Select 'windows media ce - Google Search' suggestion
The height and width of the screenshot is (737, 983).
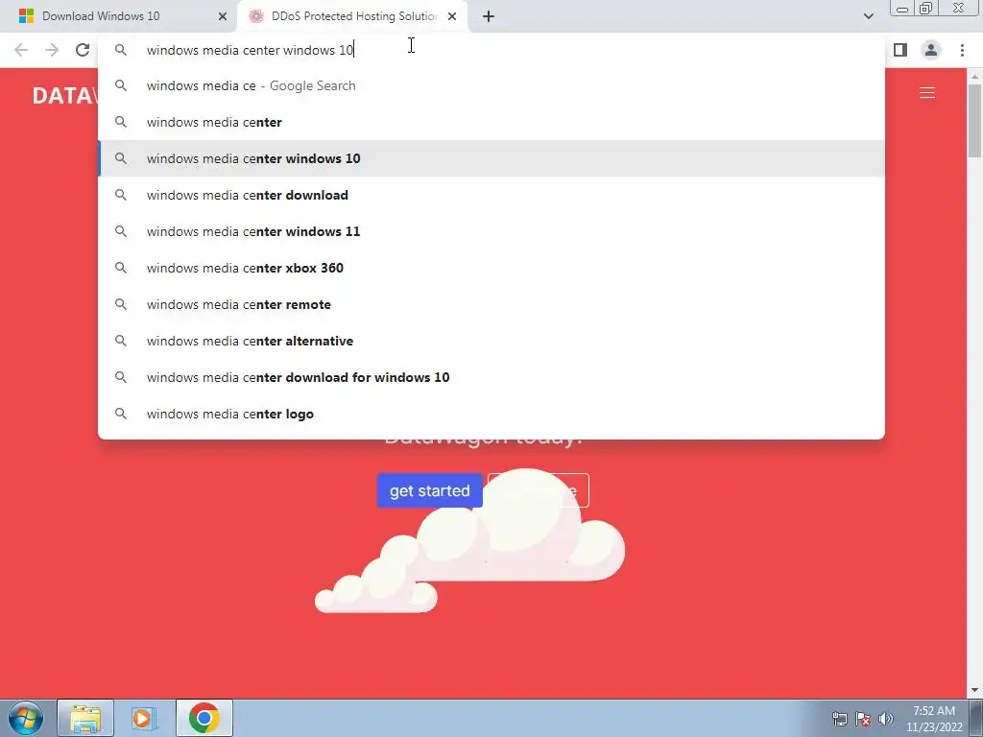491,85
